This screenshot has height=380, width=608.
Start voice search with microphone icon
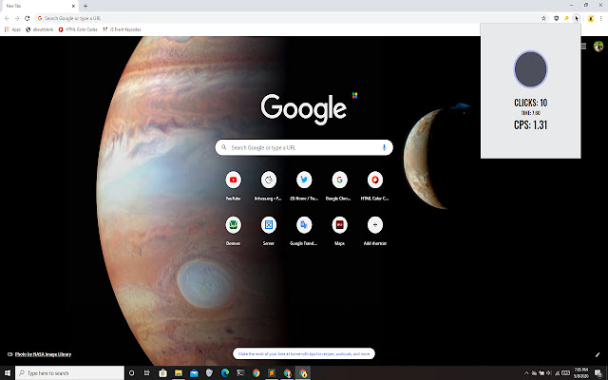384,147
